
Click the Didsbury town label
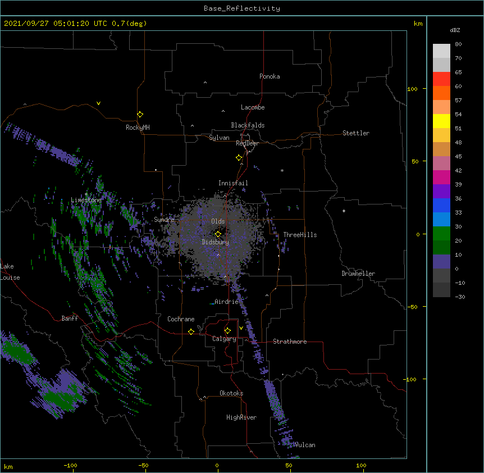(x=216, y=242)
